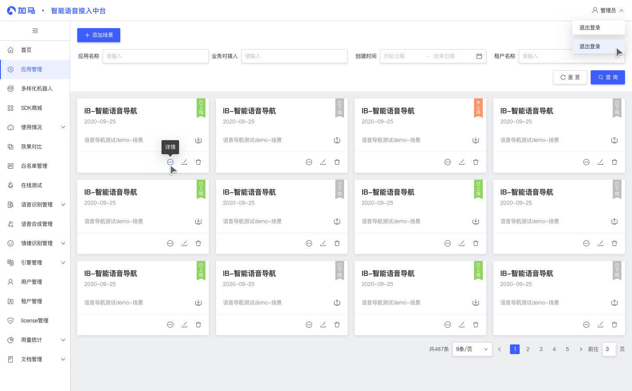Collapse the 管理员 user dropdown
The height and width of the screenshot is (391, 632).
[x=621, y=11]
